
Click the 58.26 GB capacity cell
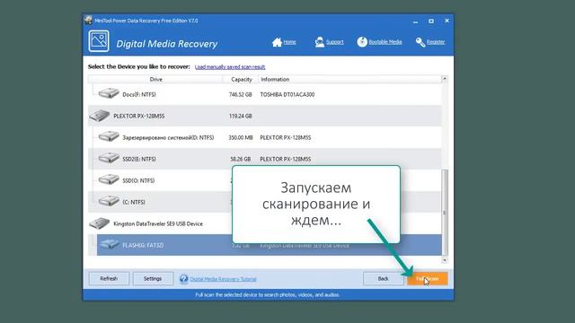[241, 160]
